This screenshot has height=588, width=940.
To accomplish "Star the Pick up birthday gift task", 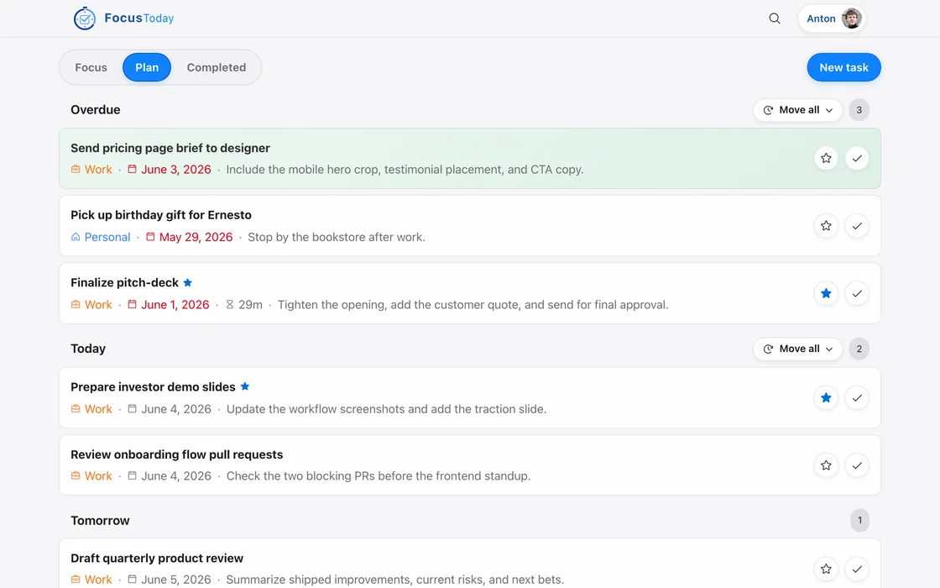I will 826,226.
